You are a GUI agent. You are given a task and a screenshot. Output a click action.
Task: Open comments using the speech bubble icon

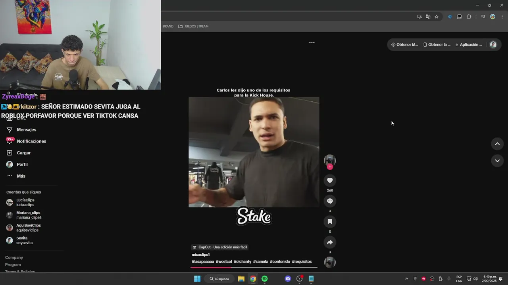click(330, 201)
